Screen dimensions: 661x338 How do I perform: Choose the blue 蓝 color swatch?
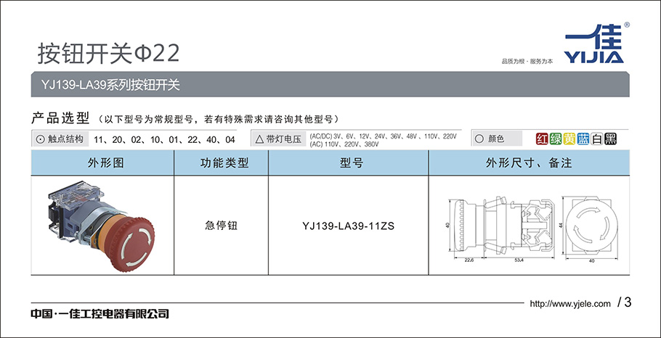583,139
